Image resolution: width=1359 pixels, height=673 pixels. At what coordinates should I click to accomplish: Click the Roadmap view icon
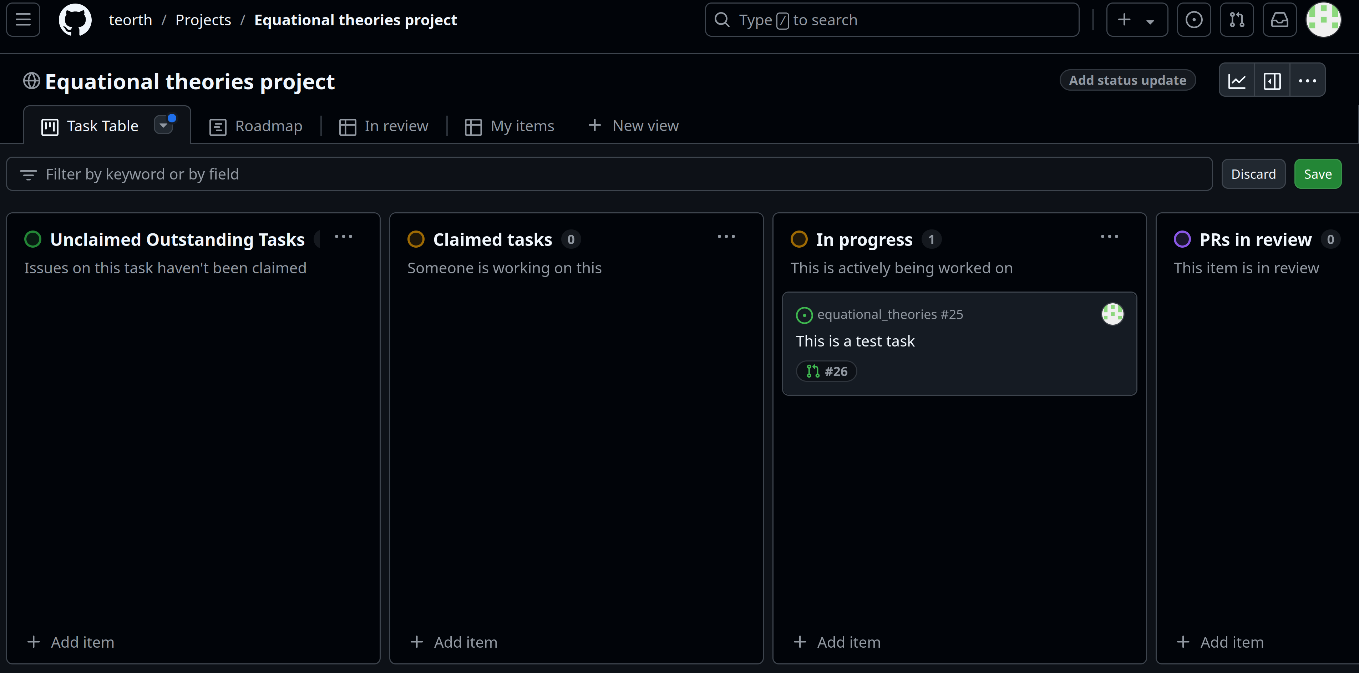(x=217, y=127)
